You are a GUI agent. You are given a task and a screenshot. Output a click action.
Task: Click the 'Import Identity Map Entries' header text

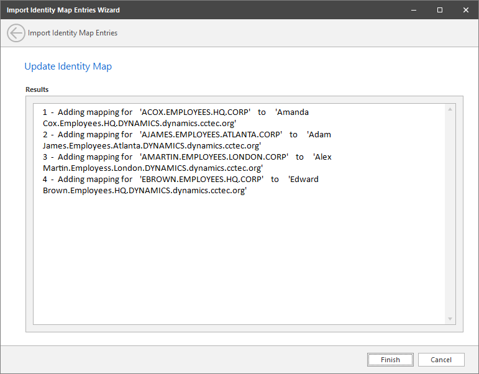(73, 33)
